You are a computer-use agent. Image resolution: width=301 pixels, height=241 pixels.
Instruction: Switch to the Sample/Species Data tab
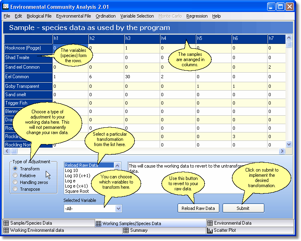49,223
